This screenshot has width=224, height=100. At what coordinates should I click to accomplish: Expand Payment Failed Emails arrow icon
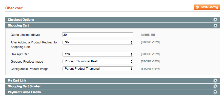tap(215, 92)
